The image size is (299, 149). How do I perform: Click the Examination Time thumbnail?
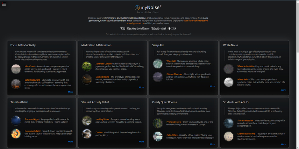229,136
